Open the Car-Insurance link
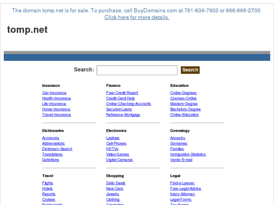 (54, 93)
